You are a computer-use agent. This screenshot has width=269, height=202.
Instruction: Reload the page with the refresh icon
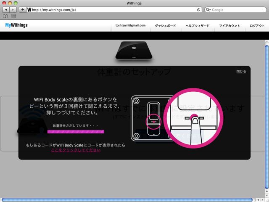(198, 10)
